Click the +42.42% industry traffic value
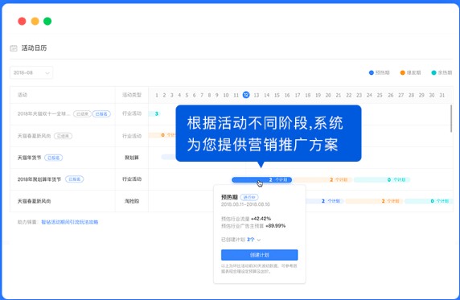The width and height of the screenshot is (460, 300). click(261, 219)
